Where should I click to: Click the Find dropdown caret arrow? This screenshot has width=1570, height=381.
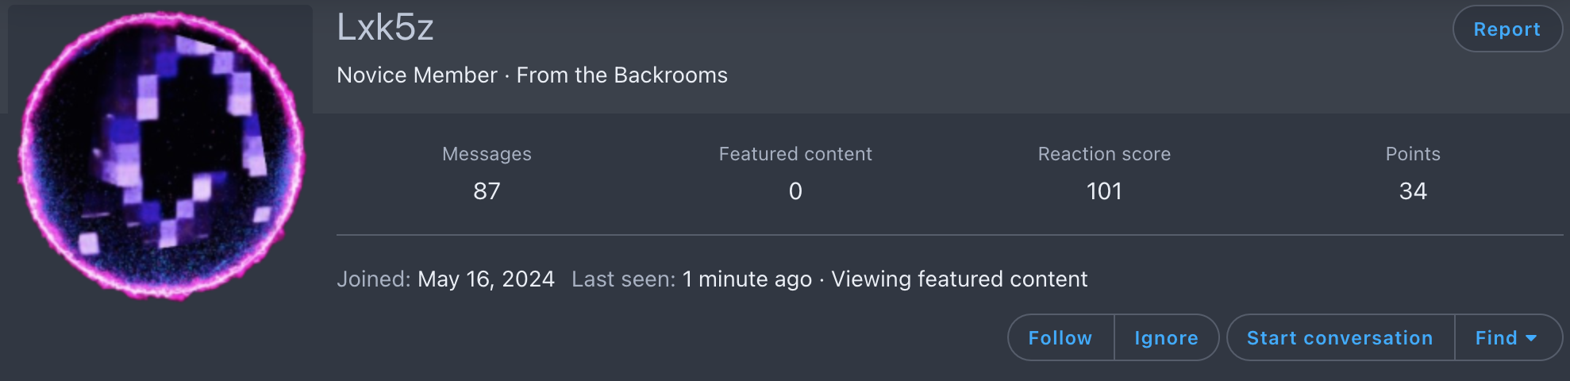1532,339
